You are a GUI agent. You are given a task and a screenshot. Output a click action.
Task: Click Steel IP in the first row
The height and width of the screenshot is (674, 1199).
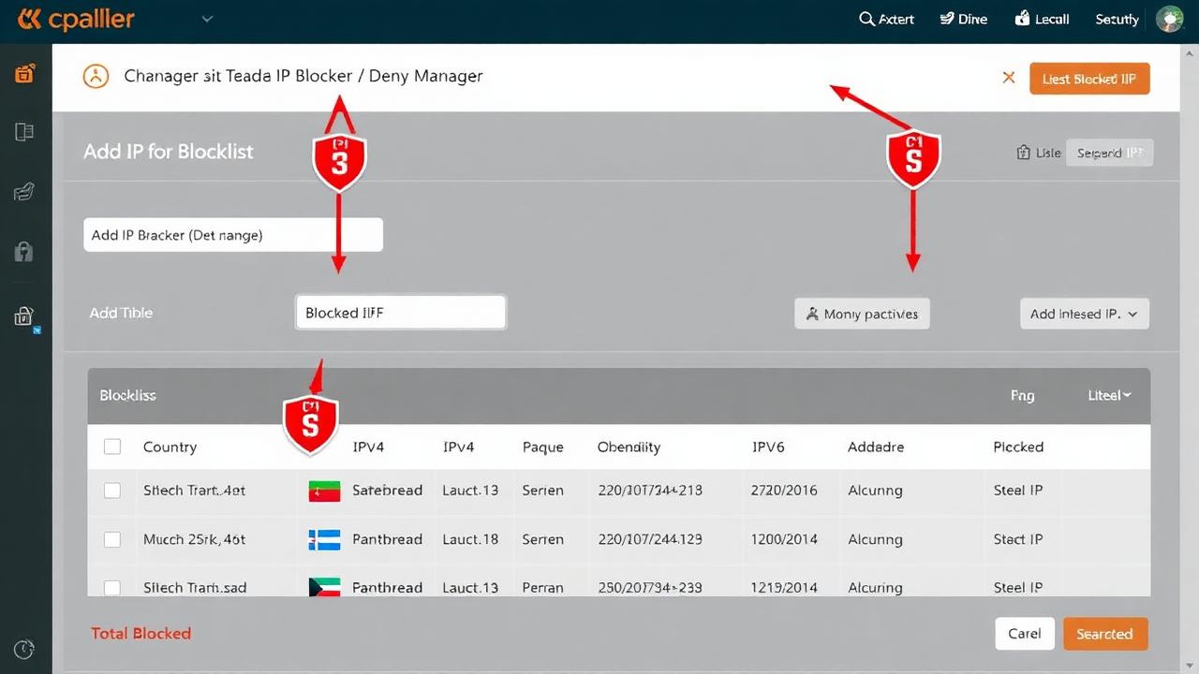[1018, 490]
